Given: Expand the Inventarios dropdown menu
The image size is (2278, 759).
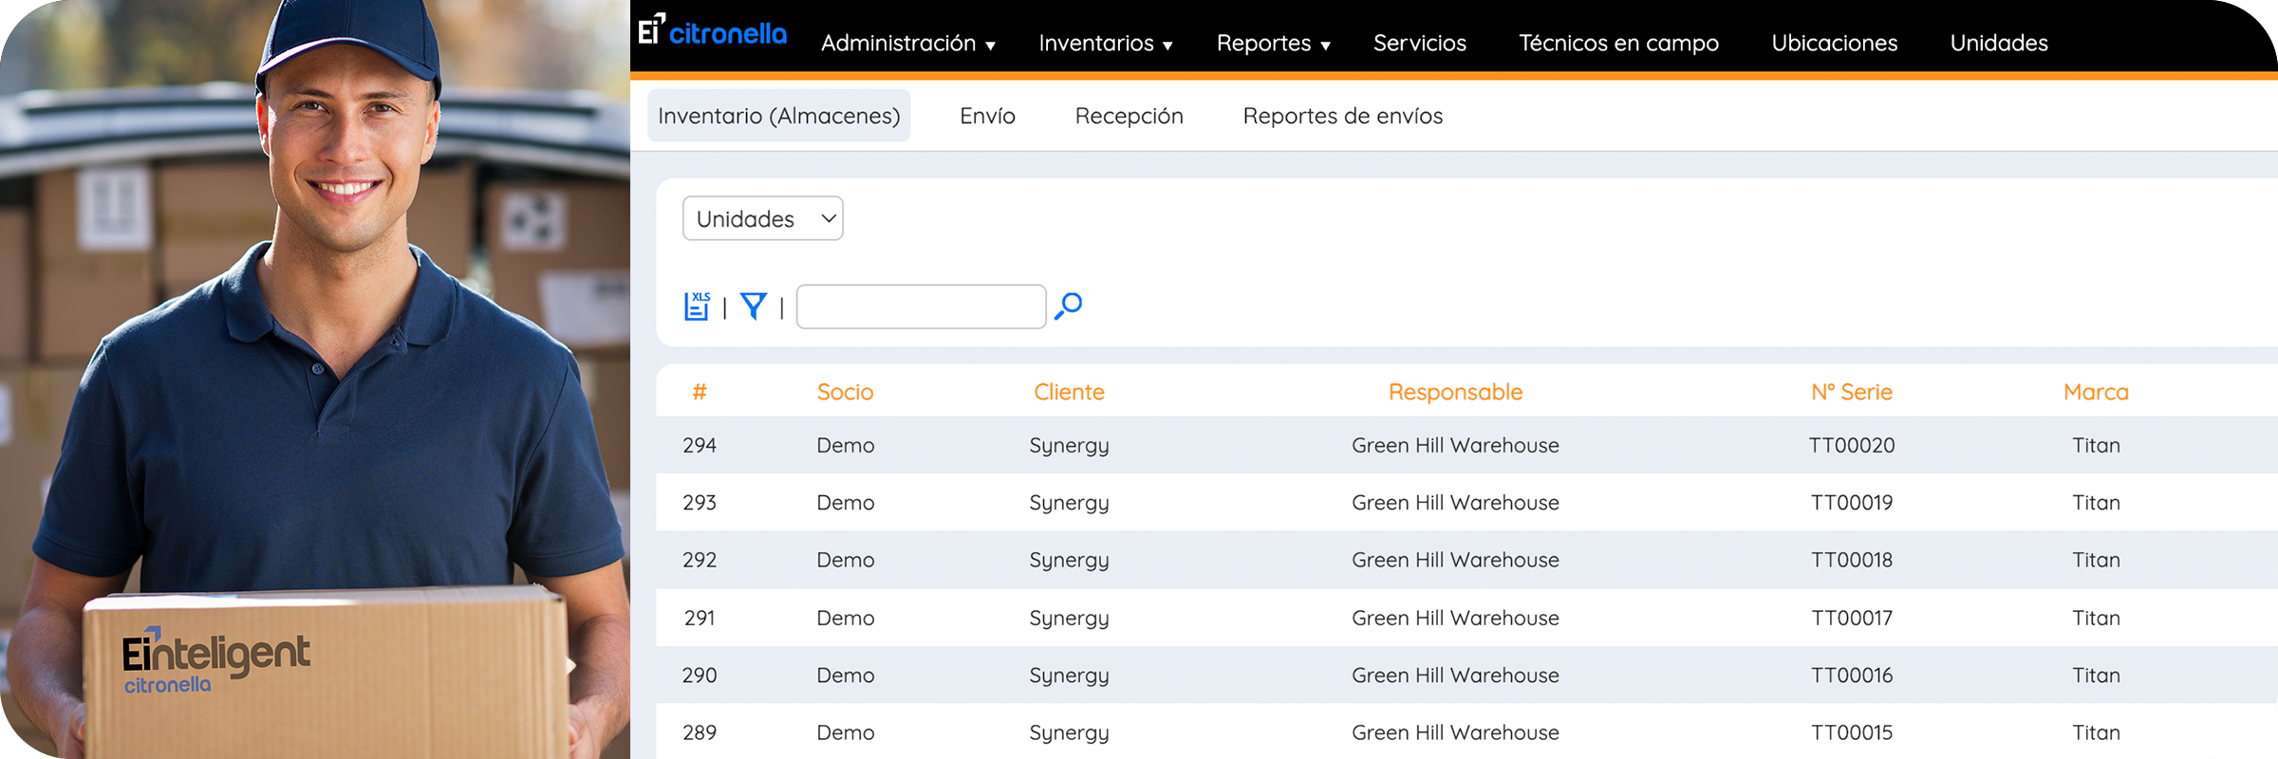Looking at the screenshot, I should [1105, 44].
